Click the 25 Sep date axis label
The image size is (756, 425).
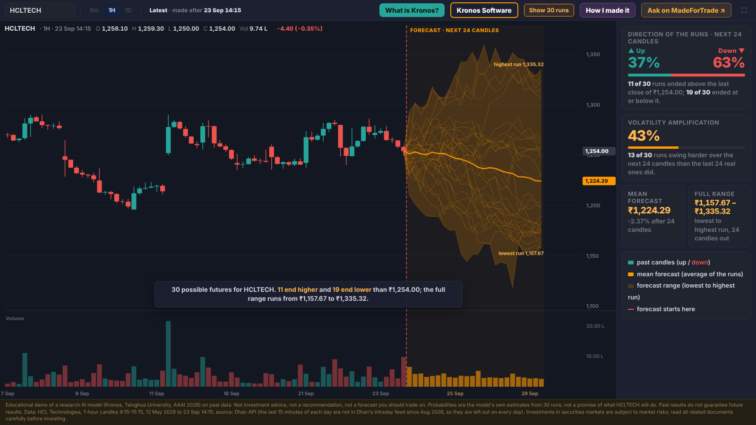pos(455,393)
